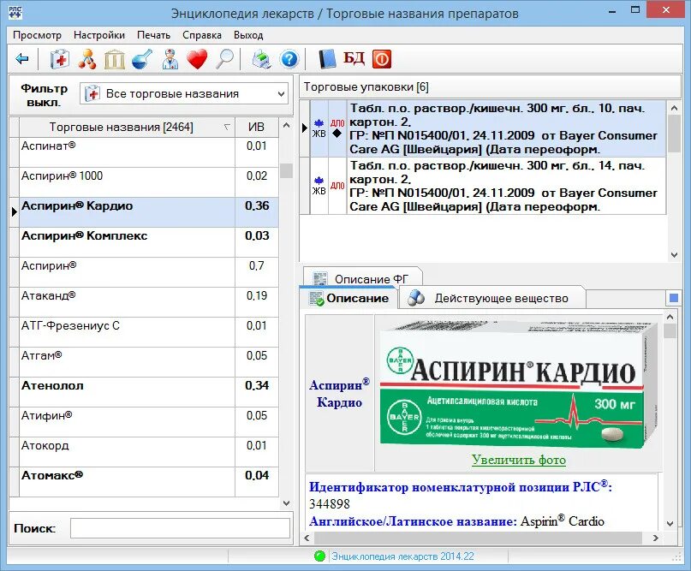The image size is (691, 571).
Task: Open search with magnifying glass icon
Action: pyautogui.click(x=224, y=58)
